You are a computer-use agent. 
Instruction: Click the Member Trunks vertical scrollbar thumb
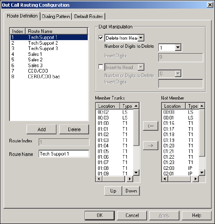coord(136,128)
